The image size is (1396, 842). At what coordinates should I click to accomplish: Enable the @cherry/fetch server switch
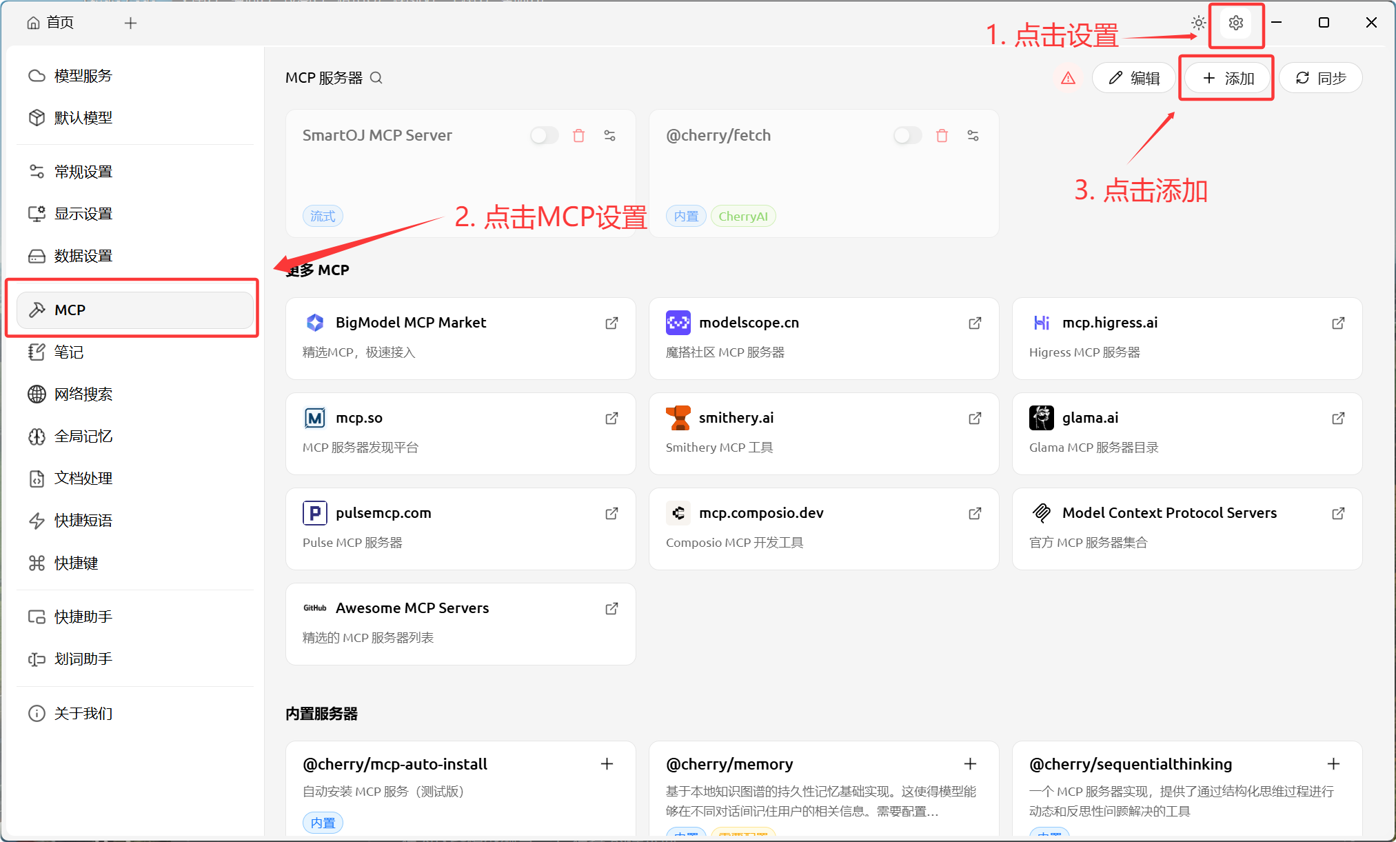[x=908, y=135]
